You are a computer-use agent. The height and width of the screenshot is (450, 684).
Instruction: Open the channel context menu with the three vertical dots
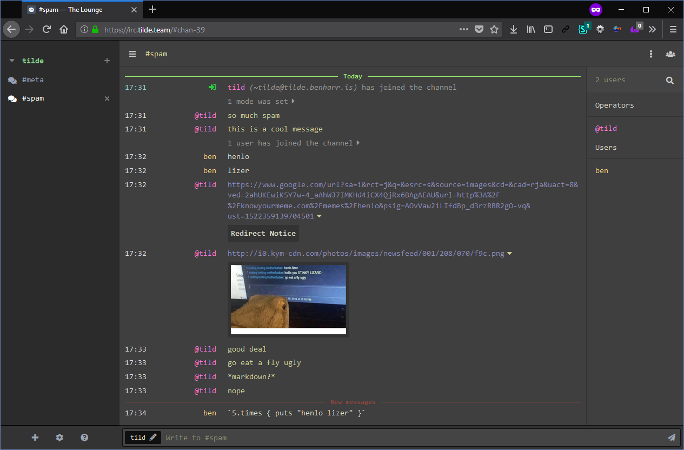(651, 54)
